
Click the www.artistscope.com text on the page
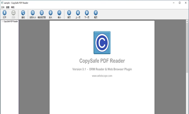point(102,76)
